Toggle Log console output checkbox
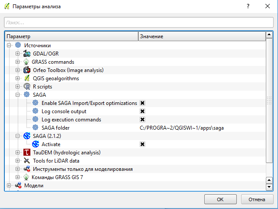The width and height of the screenshot is (278, 209). click(x=142, y=111)
